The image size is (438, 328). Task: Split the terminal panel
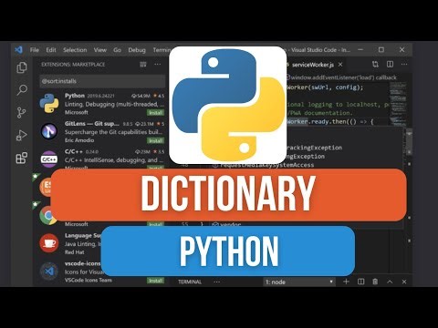pos(360,282)
